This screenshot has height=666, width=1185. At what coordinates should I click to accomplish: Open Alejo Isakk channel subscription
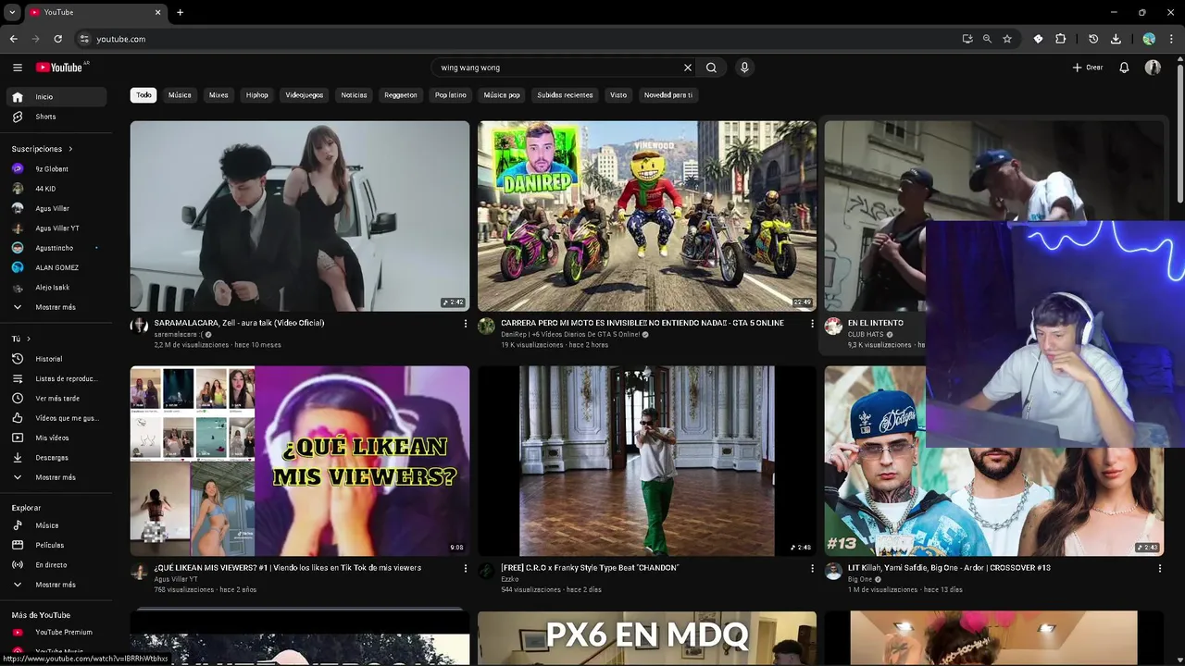pyautogui.click(x=56, y=288)
